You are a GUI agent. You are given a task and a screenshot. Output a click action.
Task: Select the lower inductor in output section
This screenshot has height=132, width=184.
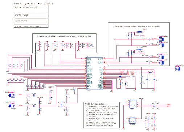coord(139,49)
